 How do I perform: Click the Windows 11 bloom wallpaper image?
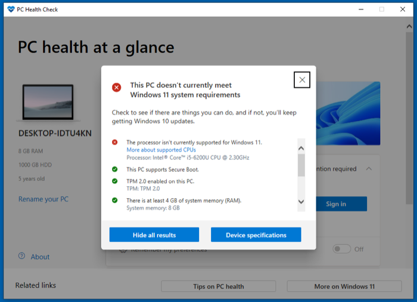[x=348, y=113]
